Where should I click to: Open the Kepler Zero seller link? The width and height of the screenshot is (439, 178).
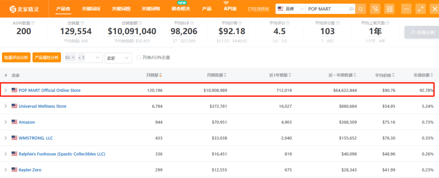[30, 169]
